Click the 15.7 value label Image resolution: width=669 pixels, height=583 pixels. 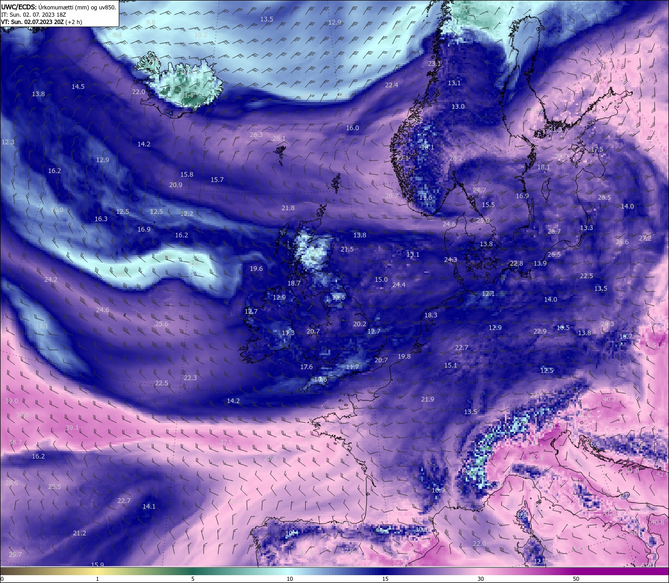(217, 180)
